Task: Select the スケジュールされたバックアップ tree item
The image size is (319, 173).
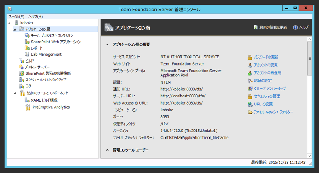Action: pyautogui.click(x=46, y=80)
